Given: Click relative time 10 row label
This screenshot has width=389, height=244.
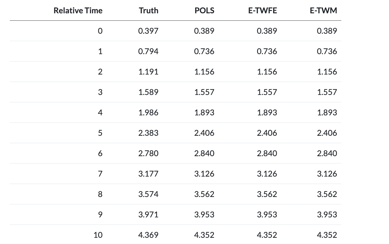Looking at the screenshot, I should pyautogui.click(x=98, y=235).
